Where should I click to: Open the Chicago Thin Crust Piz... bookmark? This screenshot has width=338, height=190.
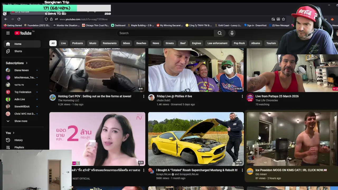coord(95,25)
